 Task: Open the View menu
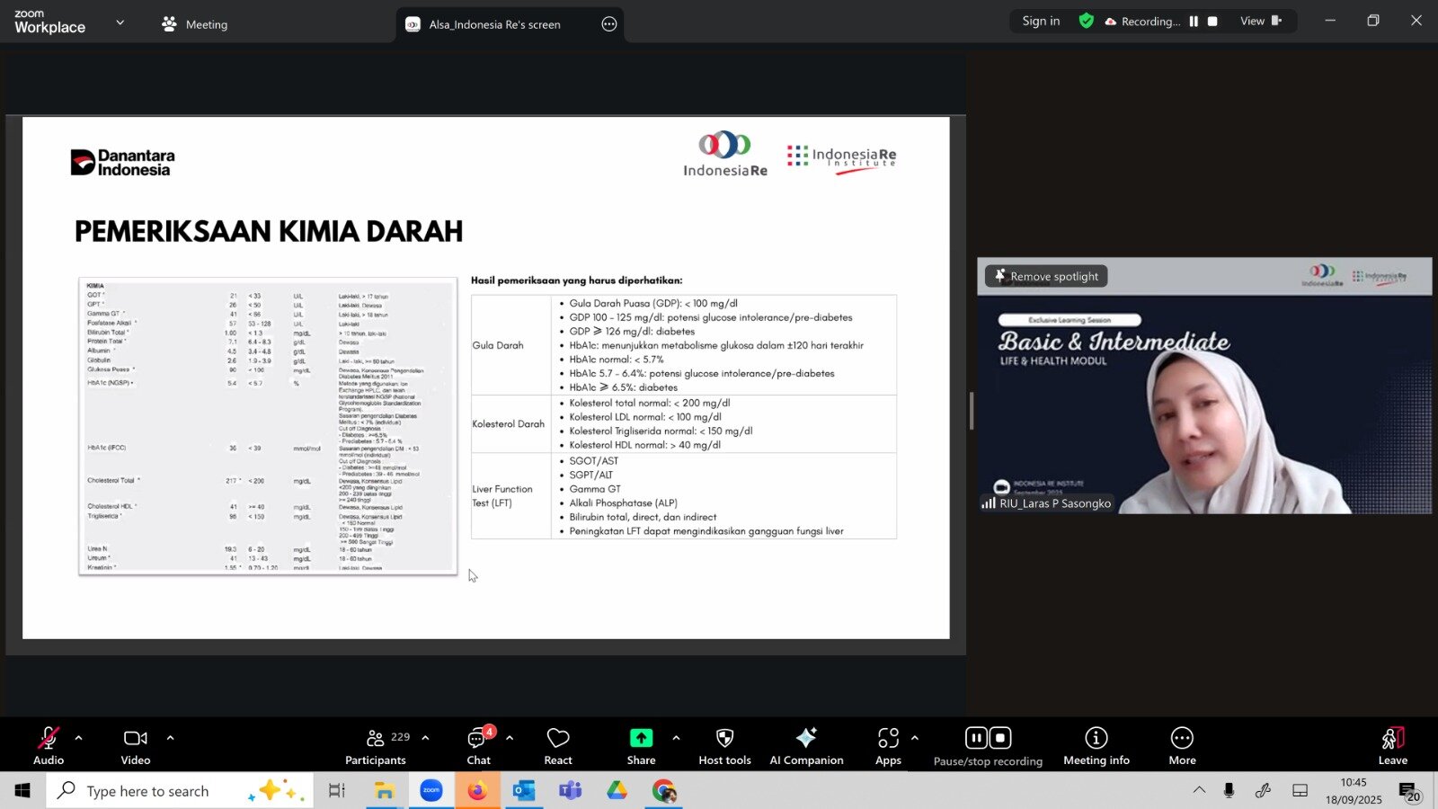(1259, 22)
